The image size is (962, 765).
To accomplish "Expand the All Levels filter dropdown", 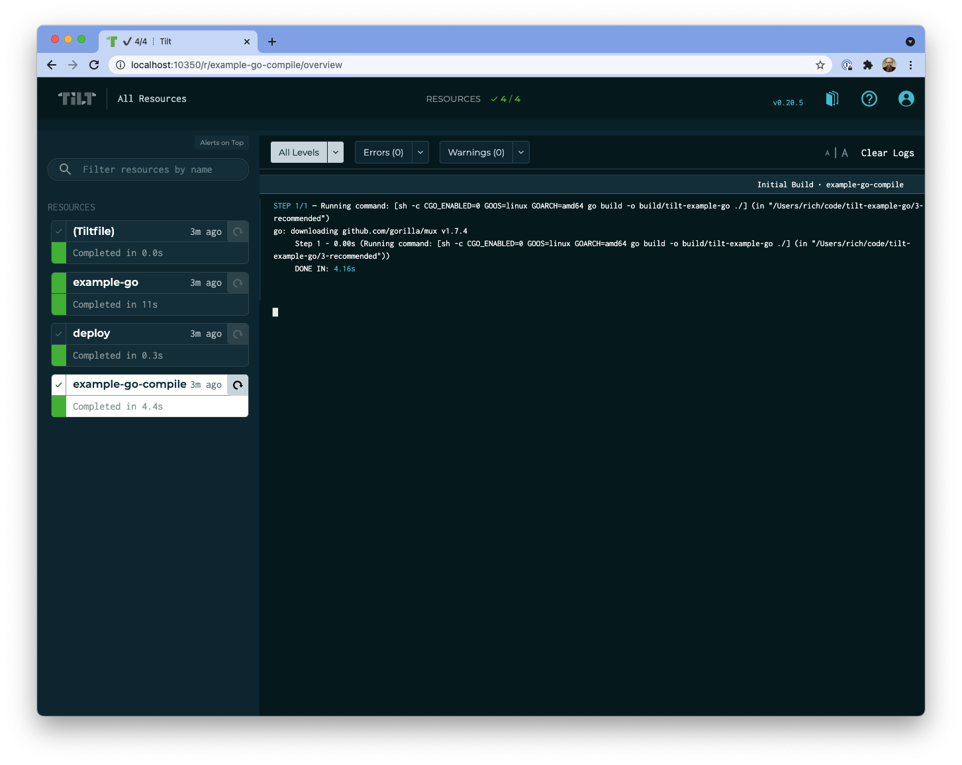I will (335, 152).
